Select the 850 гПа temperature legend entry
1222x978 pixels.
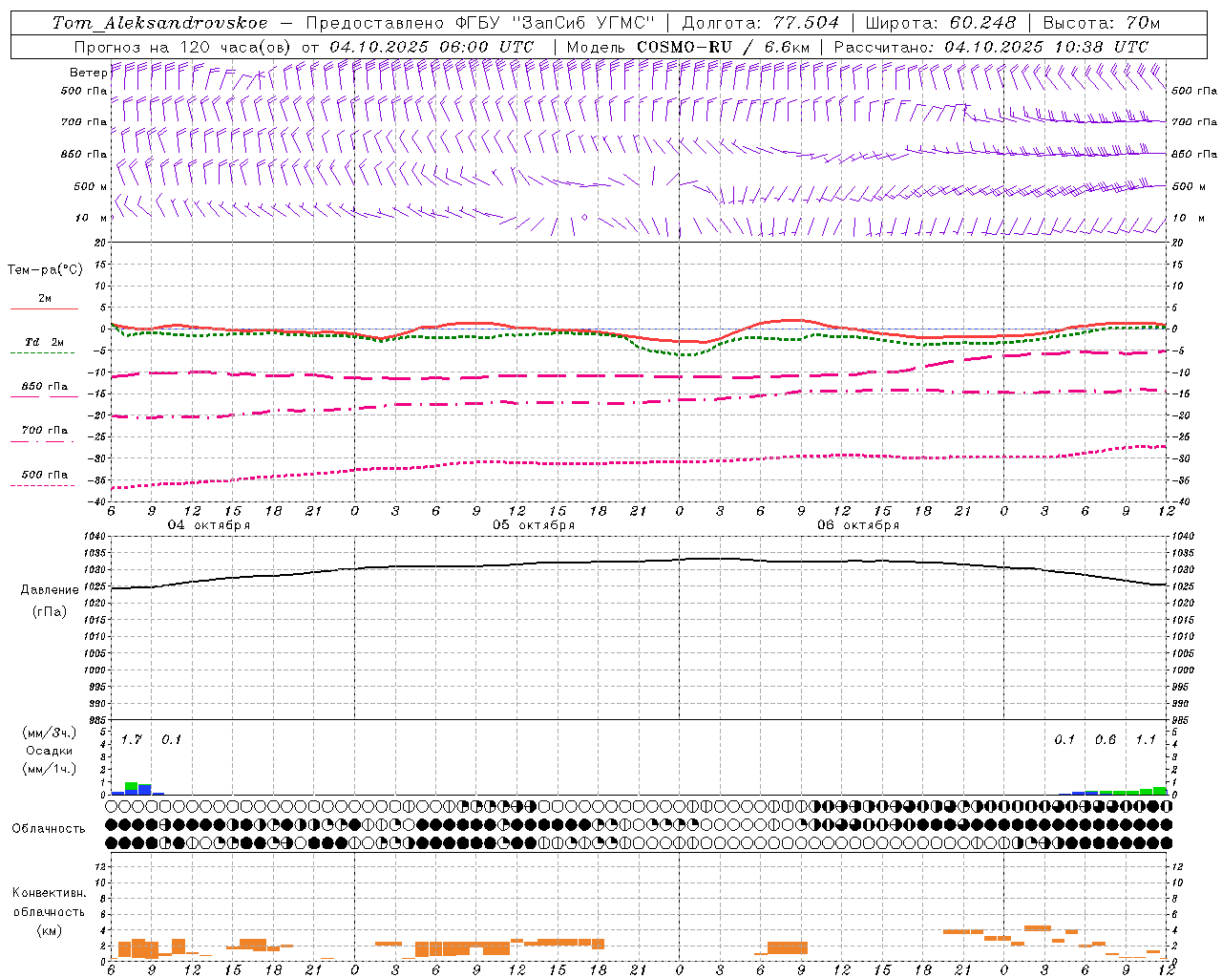(x=45, y=387)
